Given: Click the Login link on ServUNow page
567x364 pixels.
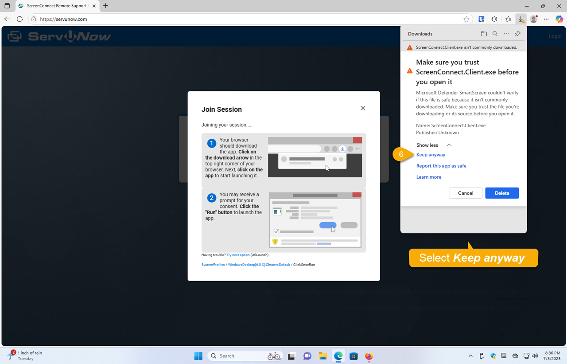Looking at the screenshot, I should point(555,36).
